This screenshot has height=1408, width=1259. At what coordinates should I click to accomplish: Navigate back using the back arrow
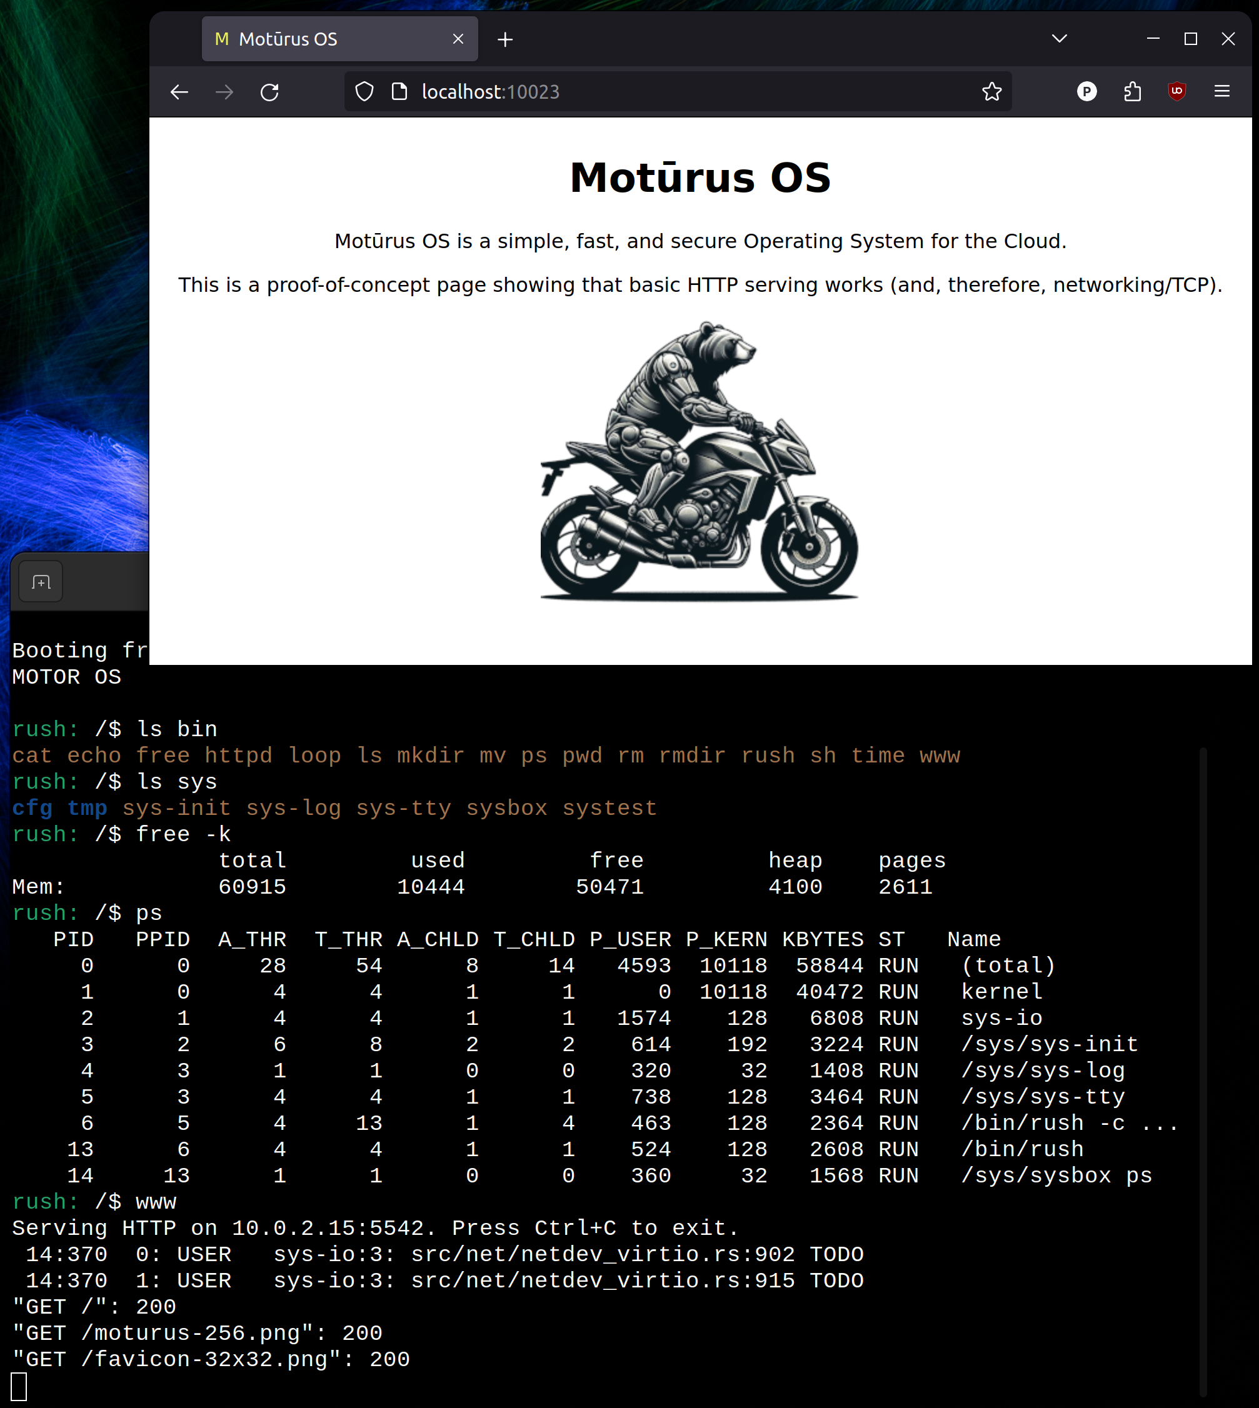[x=179, y=91]
